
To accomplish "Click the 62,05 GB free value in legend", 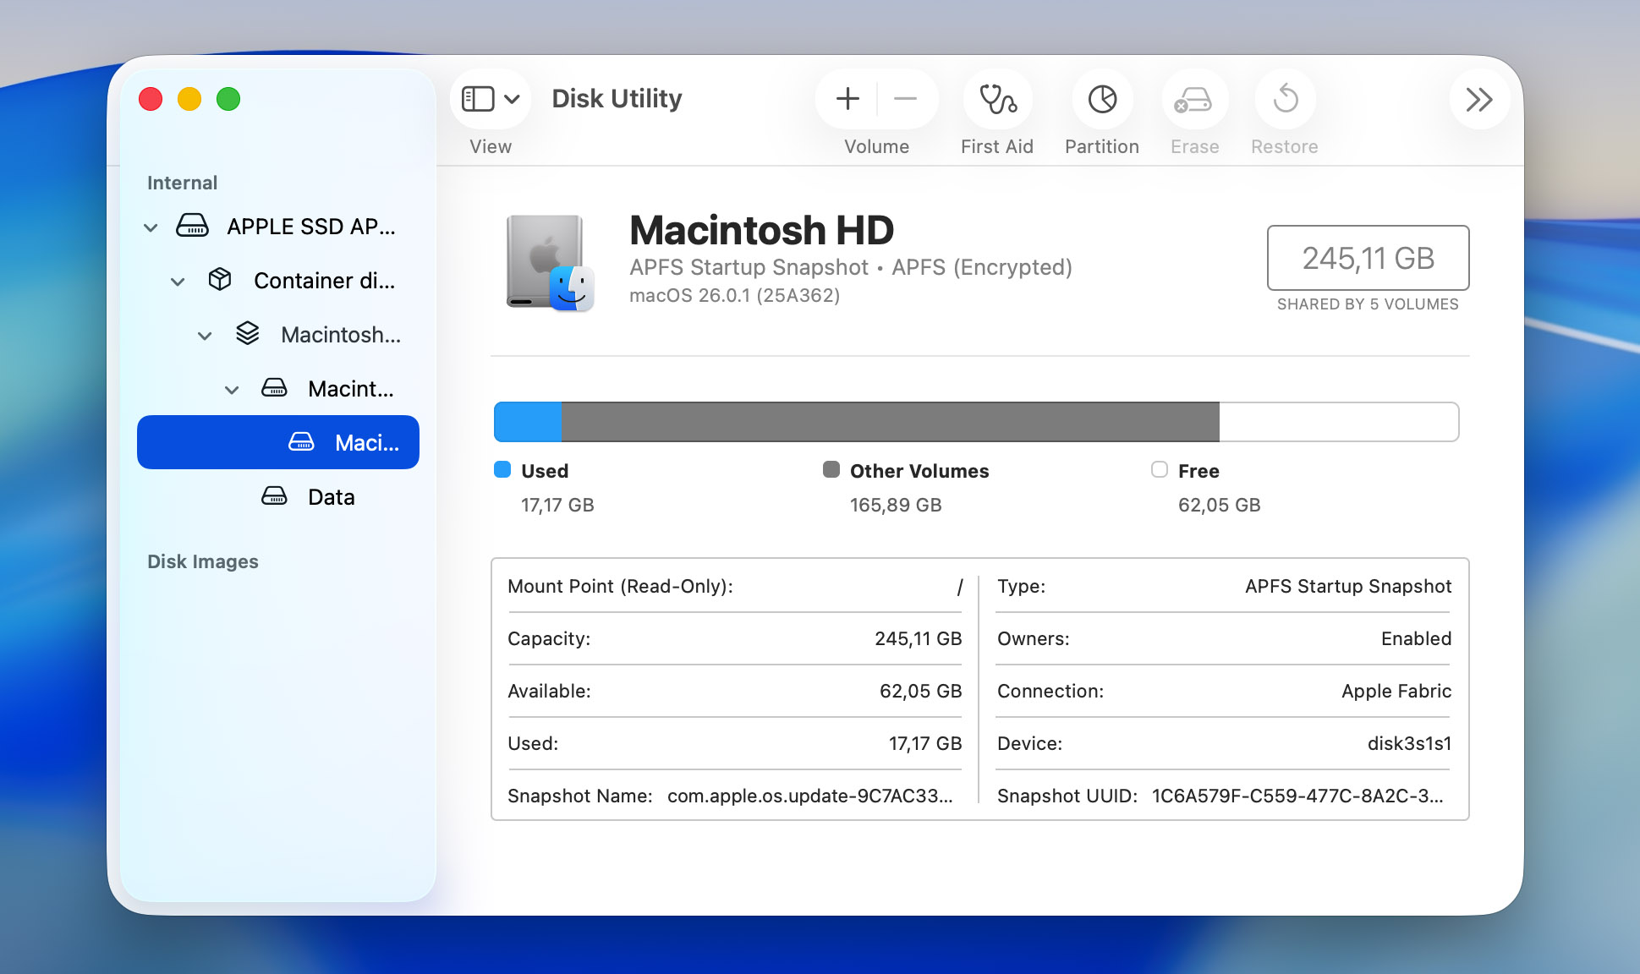I will pyautogui.click(x=1219, y=505).
